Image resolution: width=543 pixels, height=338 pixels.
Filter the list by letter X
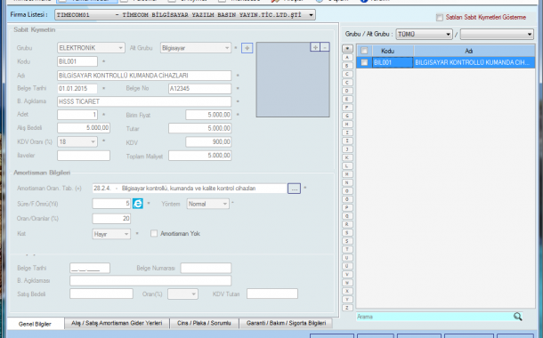[x=347, y=291]
